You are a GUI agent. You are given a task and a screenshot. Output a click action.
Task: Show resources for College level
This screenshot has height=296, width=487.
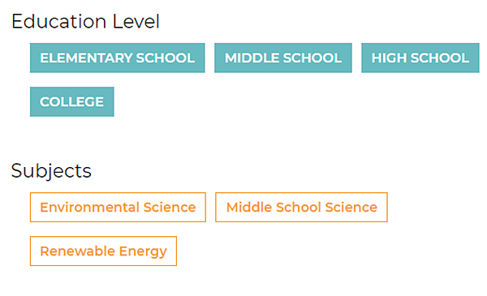click(x=72, y=101)
